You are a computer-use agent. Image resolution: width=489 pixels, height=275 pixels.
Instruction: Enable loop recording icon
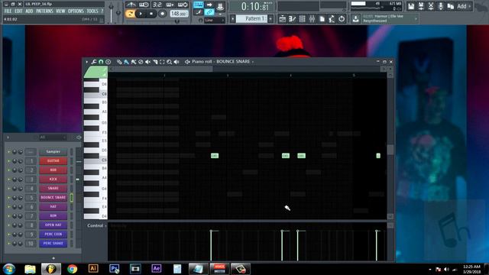tap(183, 5)
